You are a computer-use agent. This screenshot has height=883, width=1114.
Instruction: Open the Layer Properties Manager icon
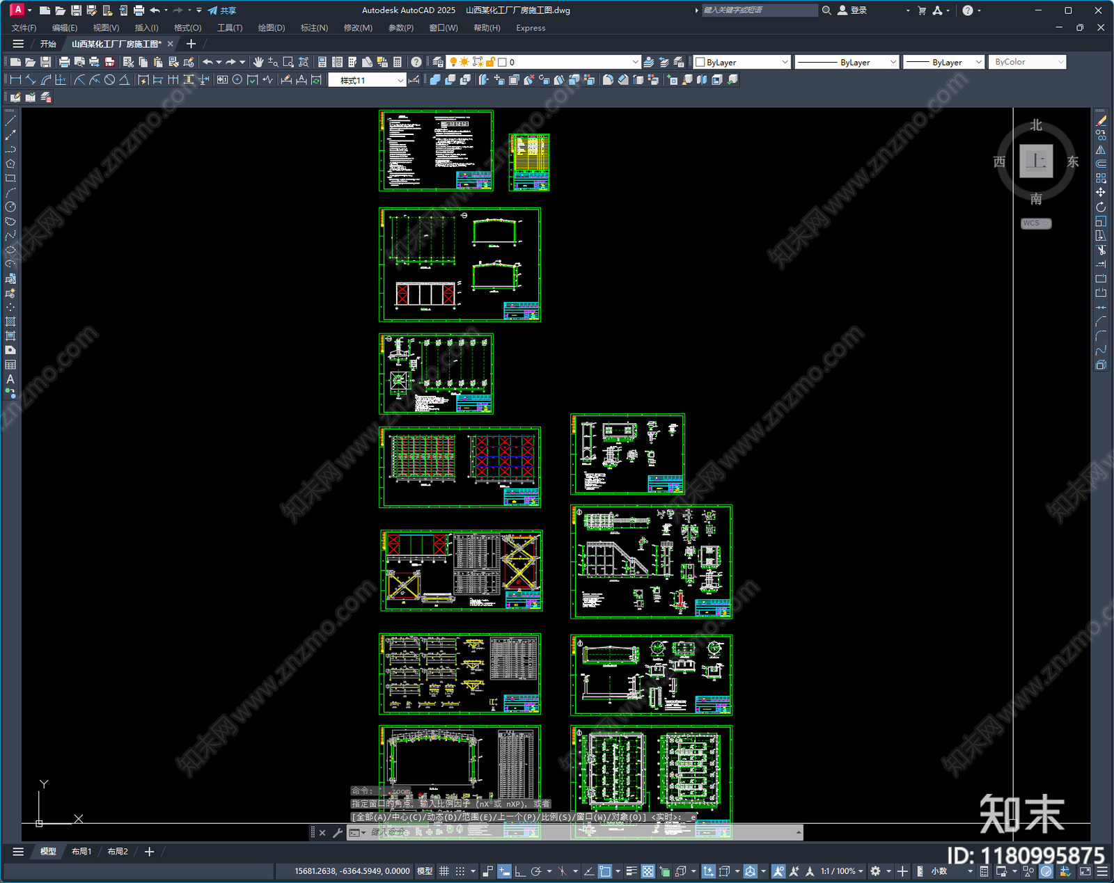coord(438,62)
